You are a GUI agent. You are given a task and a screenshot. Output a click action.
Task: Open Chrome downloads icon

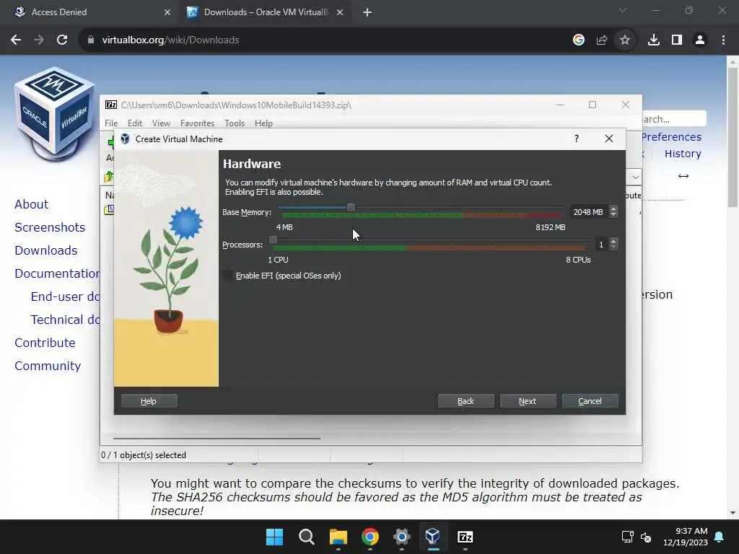coord(654,40)
